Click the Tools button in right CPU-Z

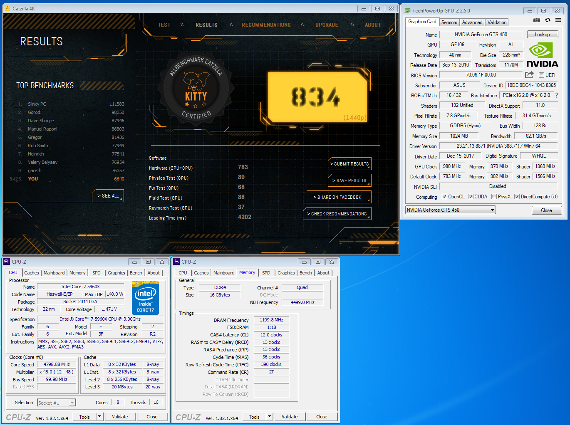click(x=254, y=417)
